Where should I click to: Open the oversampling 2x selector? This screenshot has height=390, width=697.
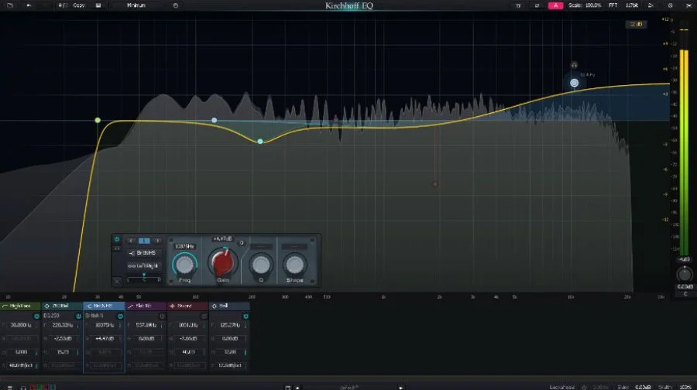tap(651, 5)
